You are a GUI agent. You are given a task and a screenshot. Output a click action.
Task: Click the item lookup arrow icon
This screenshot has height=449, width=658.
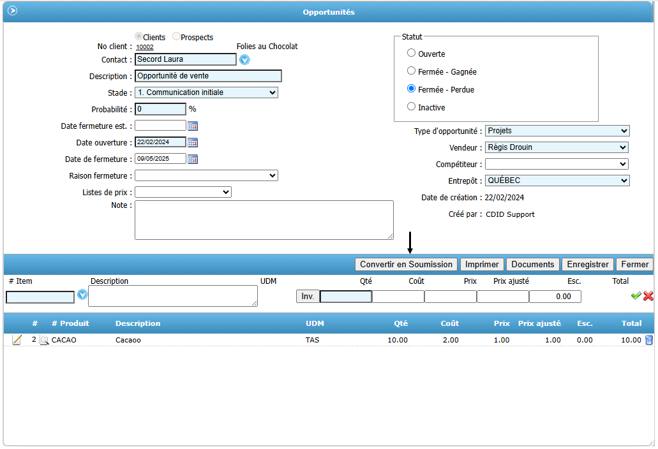click(x=82, y=295)
